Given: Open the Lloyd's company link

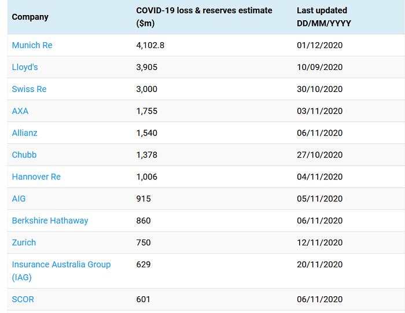Looking at the screenshot, I should point(25,67).
